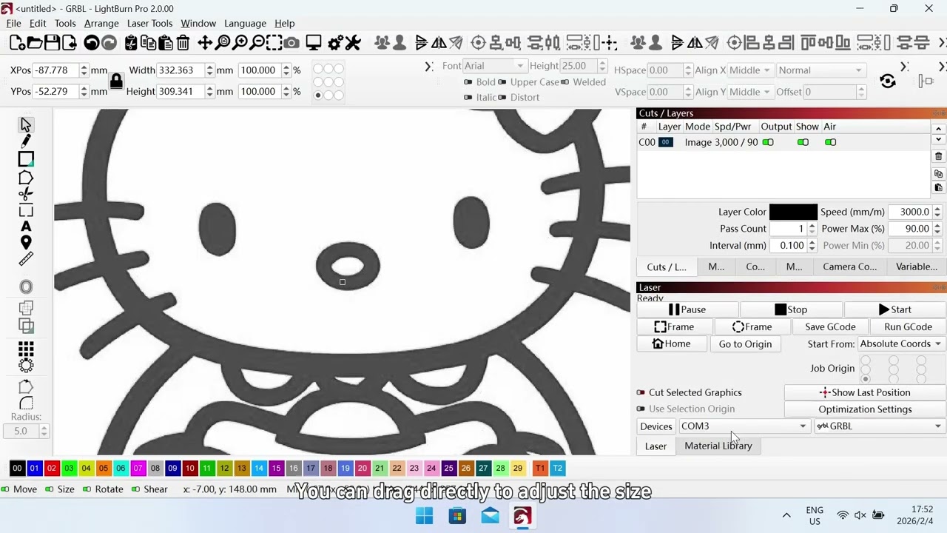Select the Measure ruler tool
The image size is (947, 533).
tap(26, 259)
